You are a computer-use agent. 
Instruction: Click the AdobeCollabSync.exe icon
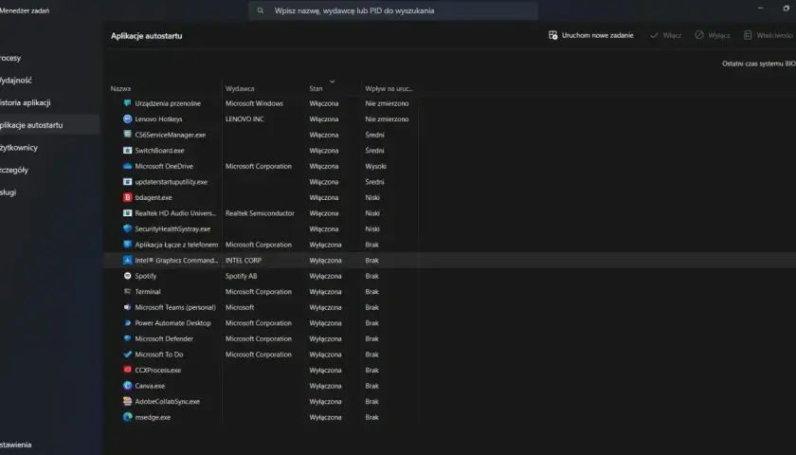pos(127,402)
